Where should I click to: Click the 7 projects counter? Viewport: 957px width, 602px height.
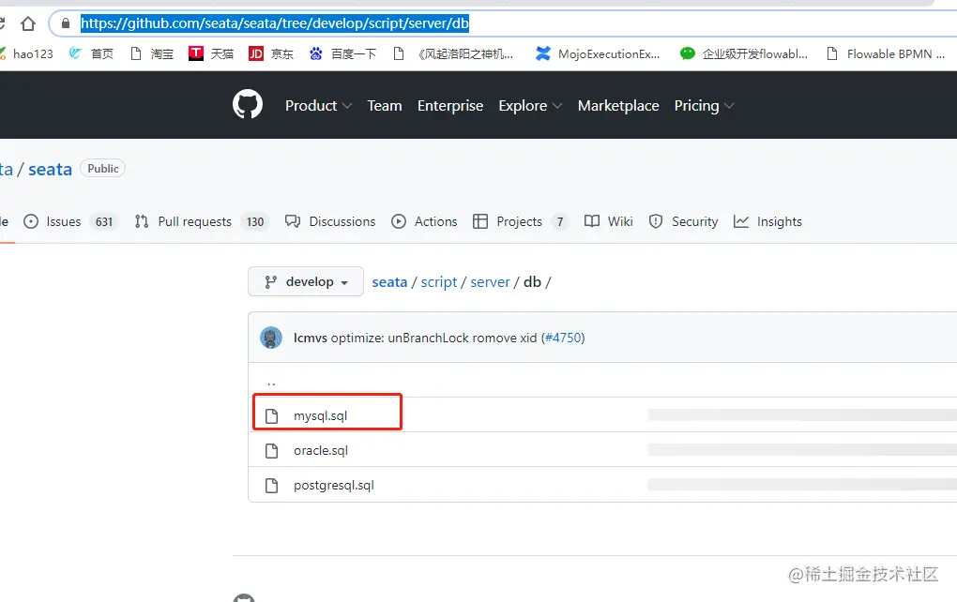point(560,222)
